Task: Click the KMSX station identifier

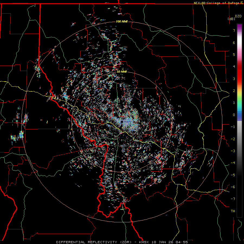Action: coord(144,242)
